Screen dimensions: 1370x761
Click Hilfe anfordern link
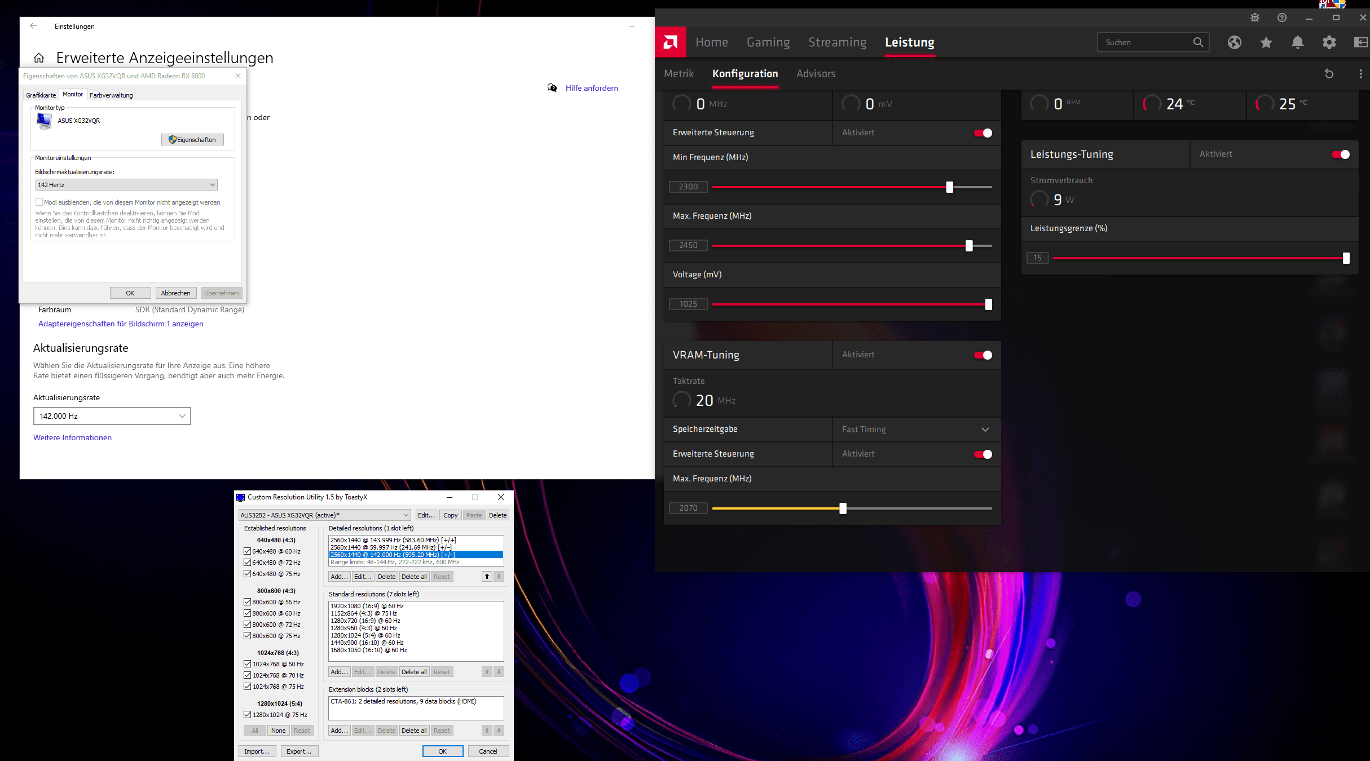[592, 88]
